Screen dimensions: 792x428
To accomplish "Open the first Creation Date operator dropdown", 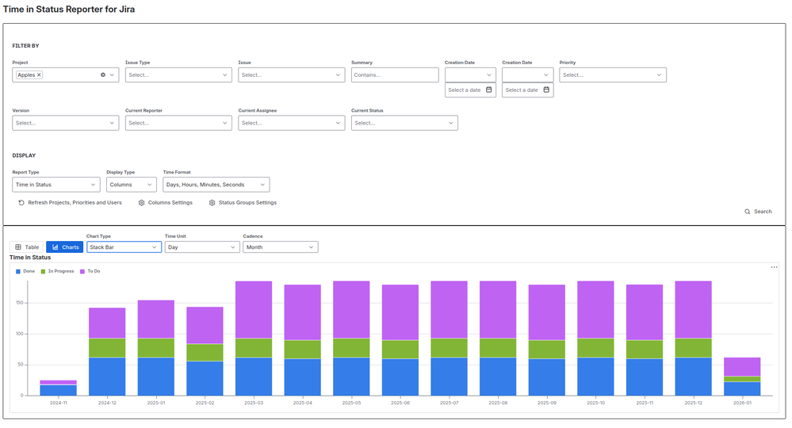I will 470,75.
